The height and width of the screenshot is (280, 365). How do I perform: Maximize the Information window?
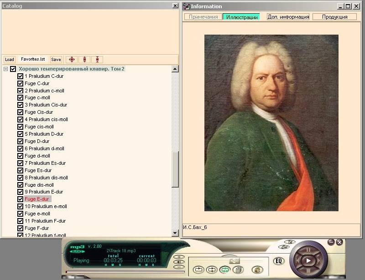click(348, 6)
